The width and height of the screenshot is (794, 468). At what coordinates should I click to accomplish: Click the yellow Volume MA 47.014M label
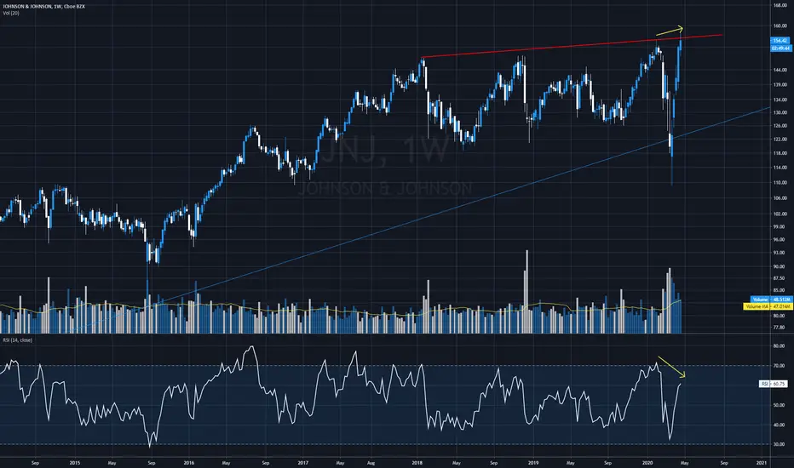[767, 306]
